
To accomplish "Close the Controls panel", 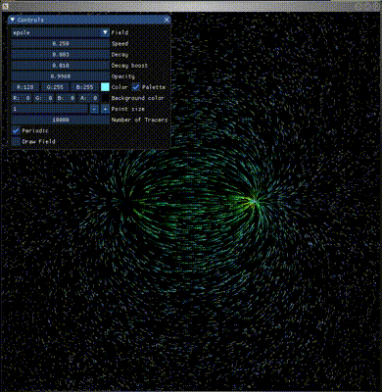I will coord(167,20).
